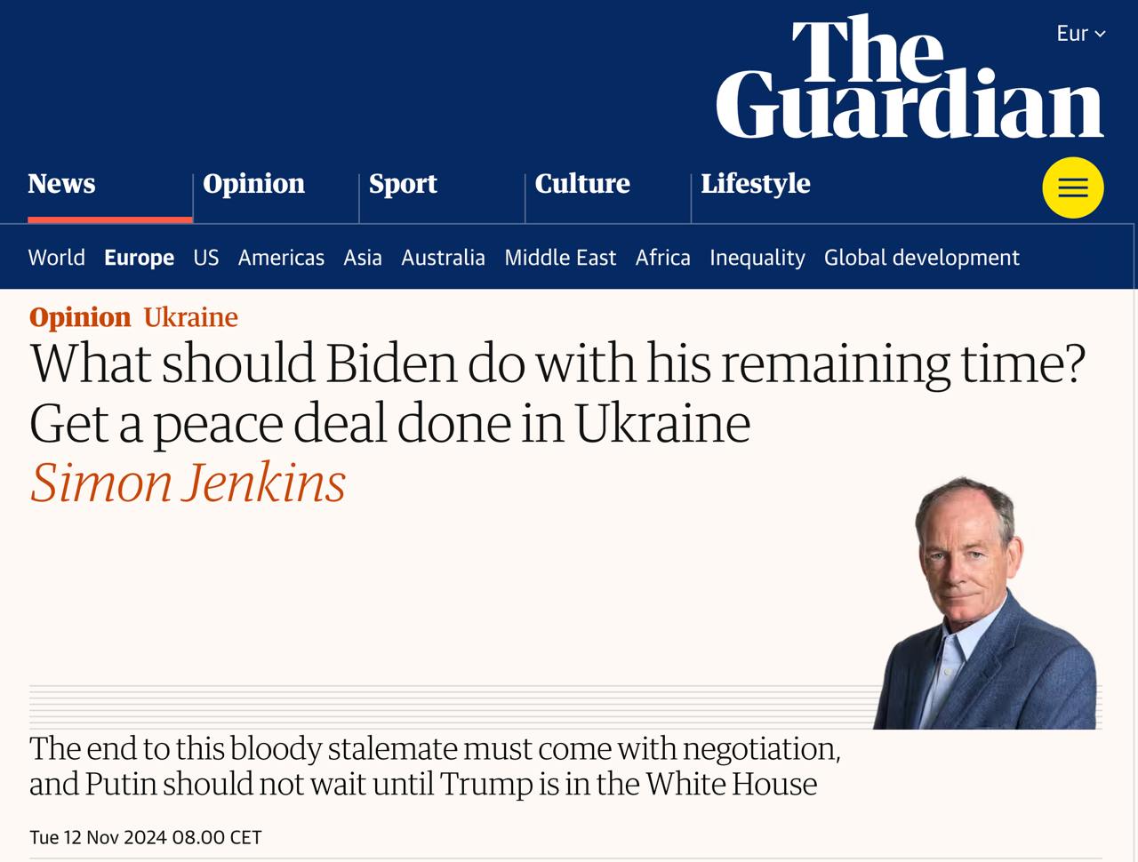Viewport: 1138px width, 862px height.
Task: Follow the Ukraine topic link
Action: 190,317
